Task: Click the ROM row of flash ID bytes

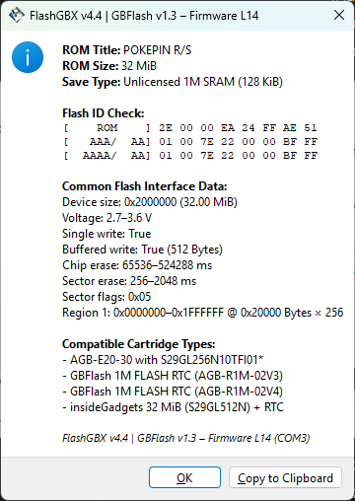Action: pyautogui.click(x=190, y=128)
